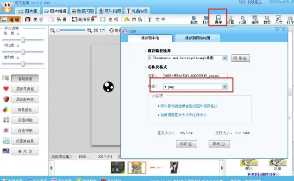Click the 新建 (New) toolbar icon
This screenshot has height=181, width=294.
tap(194, 20)
